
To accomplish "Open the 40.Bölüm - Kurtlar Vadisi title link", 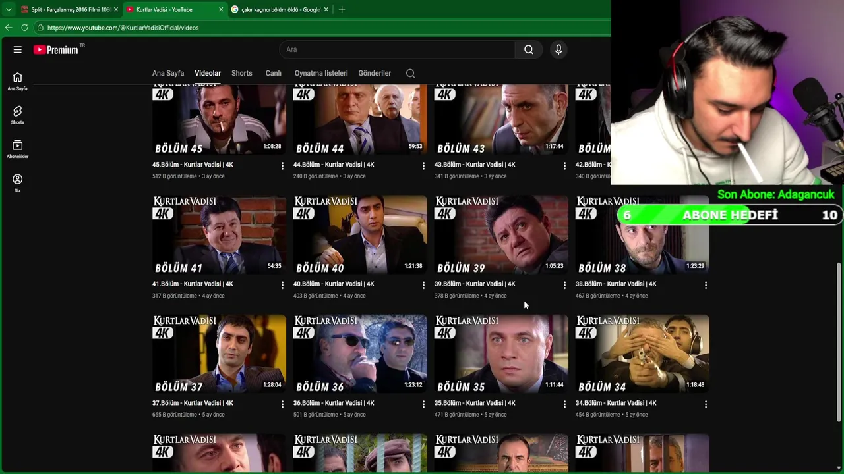I will [x=334, y=284].
